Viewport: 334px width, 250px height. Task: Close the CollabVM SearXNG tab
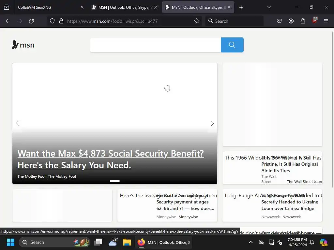[82, 7]
